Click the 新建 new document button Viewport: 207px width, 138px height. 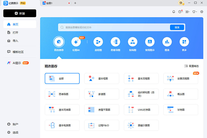coord(20,13)
